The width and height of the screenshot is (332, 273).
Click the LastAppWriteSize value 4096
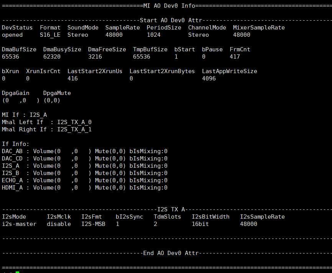pyautogui.click(x=209, y=78)
